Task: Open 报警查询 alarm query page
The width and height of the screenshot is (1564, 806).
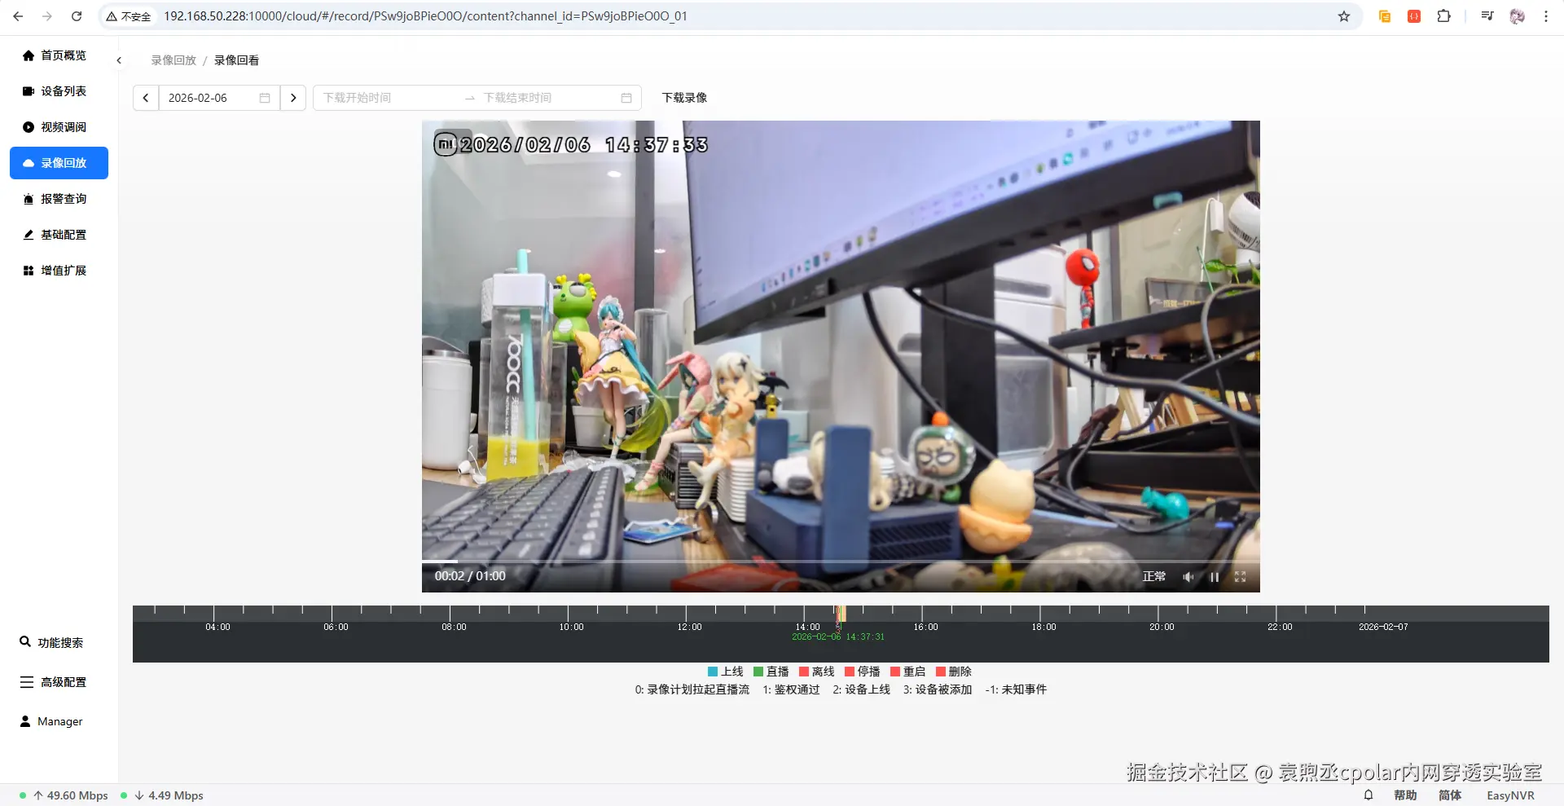Action: [x=55, y=199]
